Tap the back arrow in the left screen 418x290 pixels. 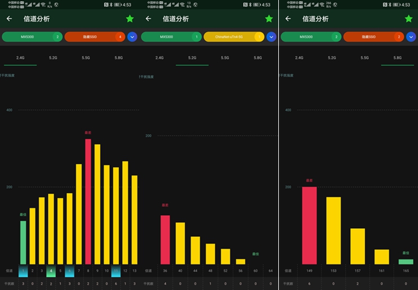[9, 19]
